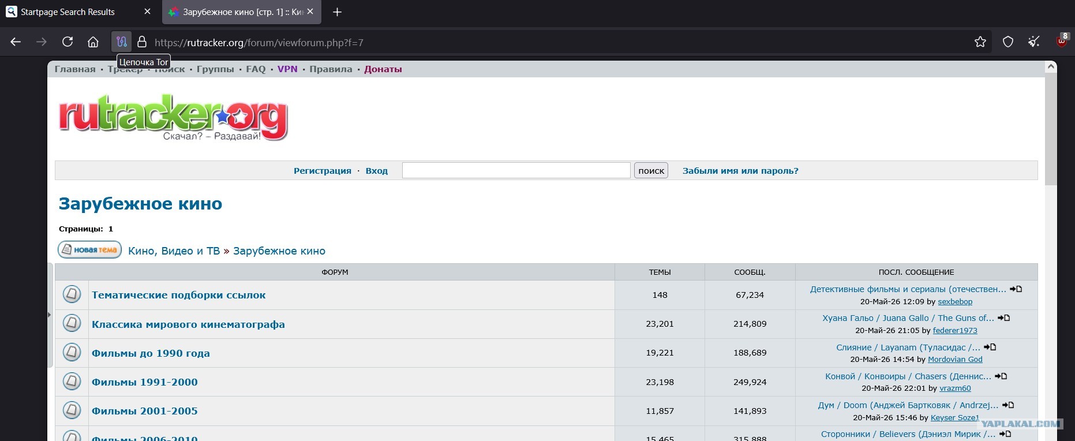
Task: Click folder icon beside Фильмы 2001-2005
Action: (x=72, y=410)
